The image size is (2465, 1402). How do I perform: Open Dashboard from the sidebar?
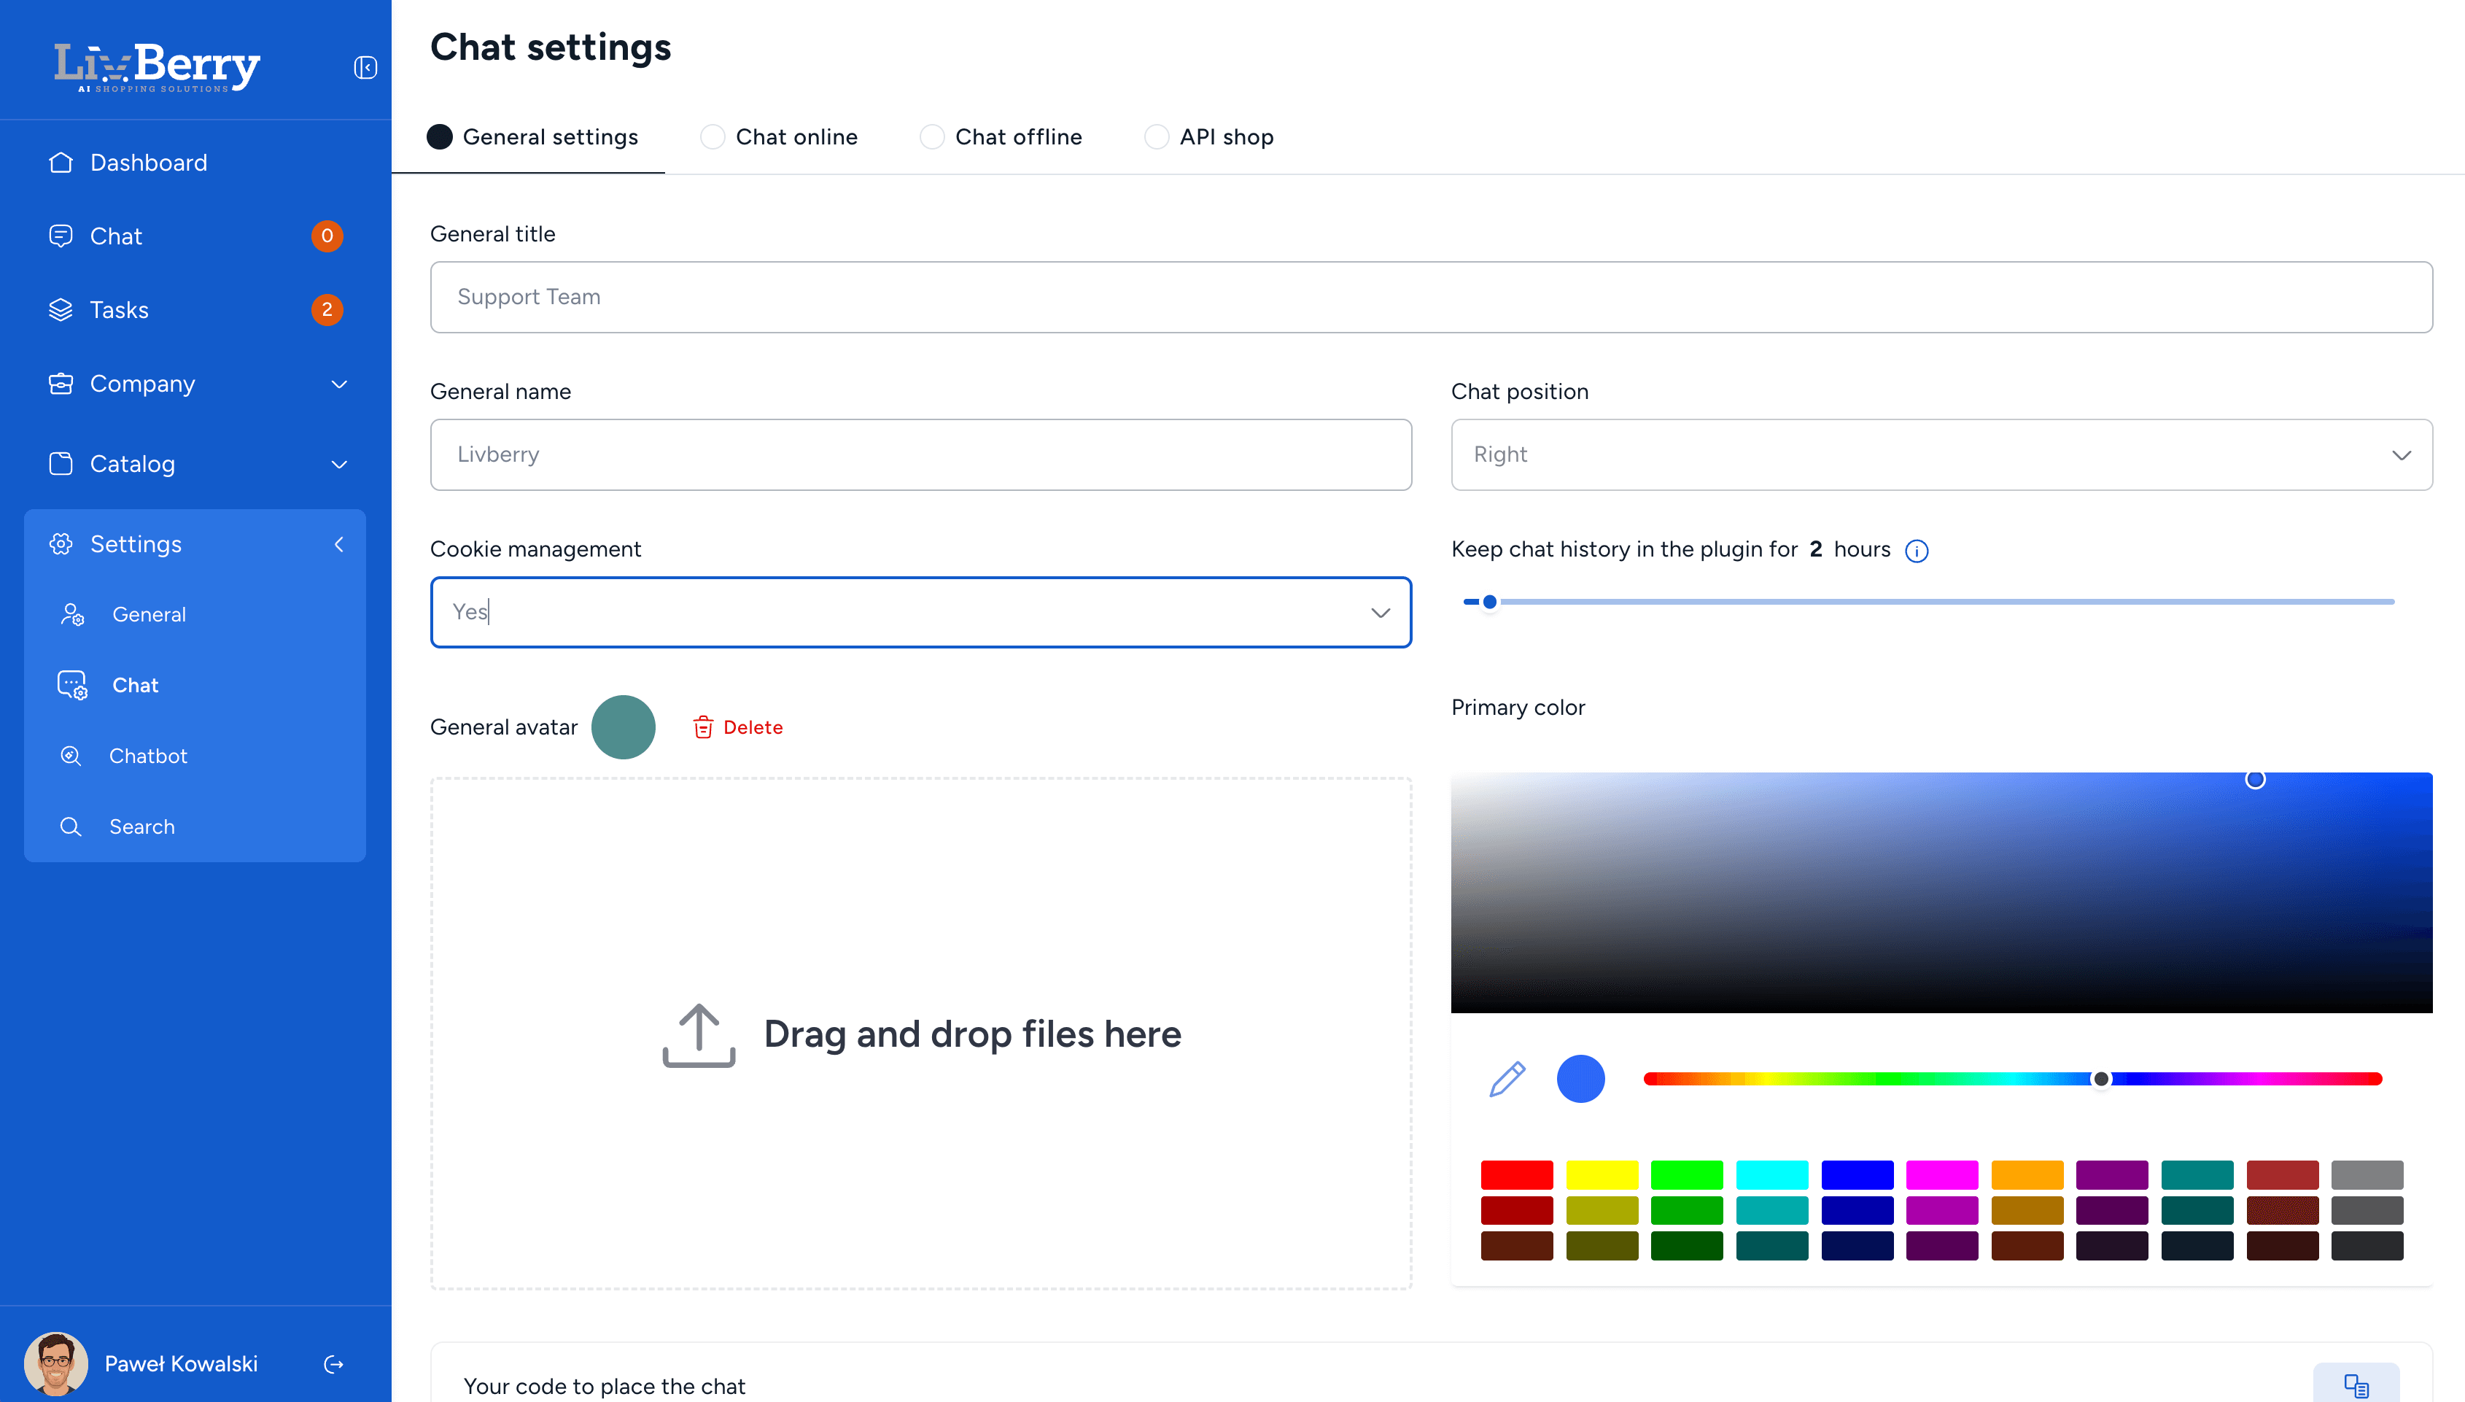(148, 162)
